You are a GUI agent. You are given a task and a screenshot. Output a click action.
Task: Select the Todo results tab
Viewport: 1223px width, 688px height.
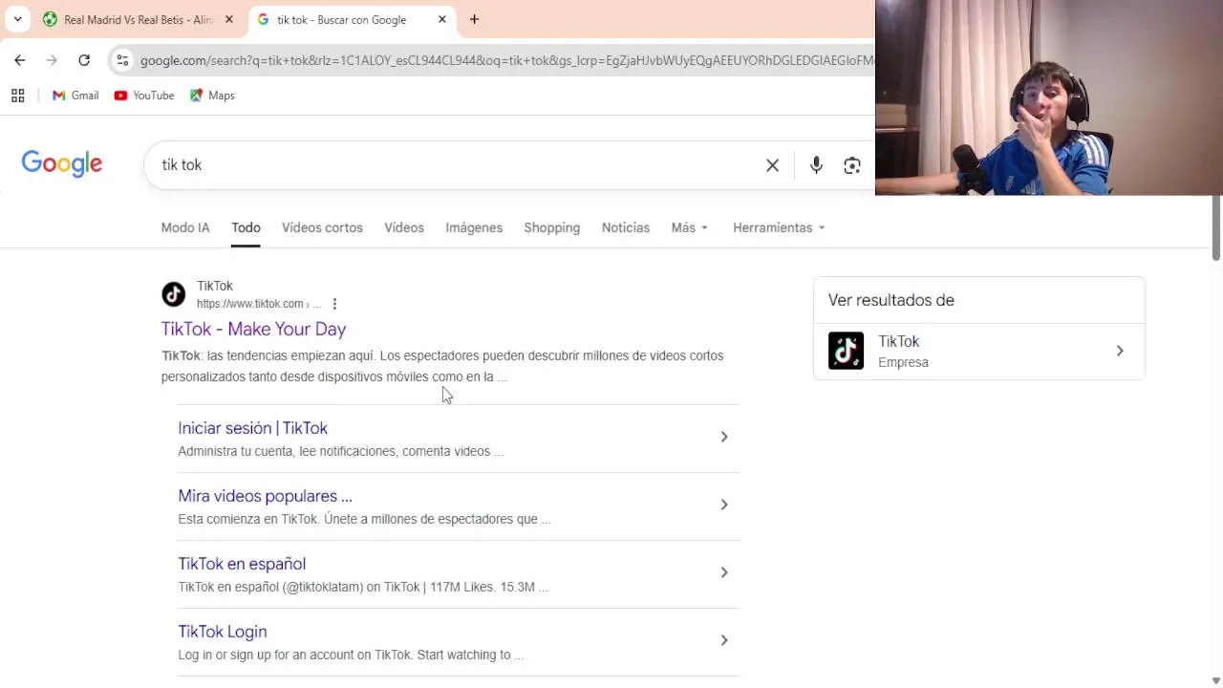point(246,227)
